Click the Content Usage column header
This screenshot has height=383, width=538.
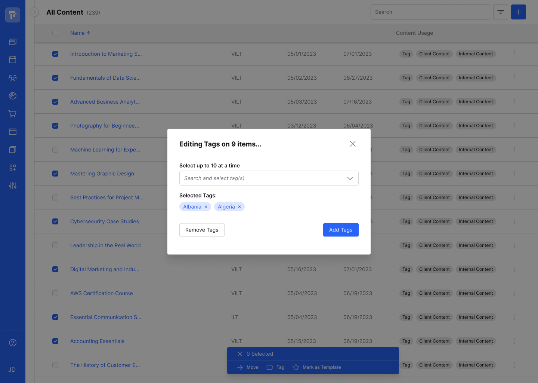tap(415, 33)
